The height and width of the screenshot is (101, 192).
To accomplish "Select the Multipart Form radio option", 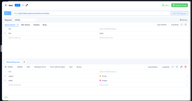I will tap(33, 67).
